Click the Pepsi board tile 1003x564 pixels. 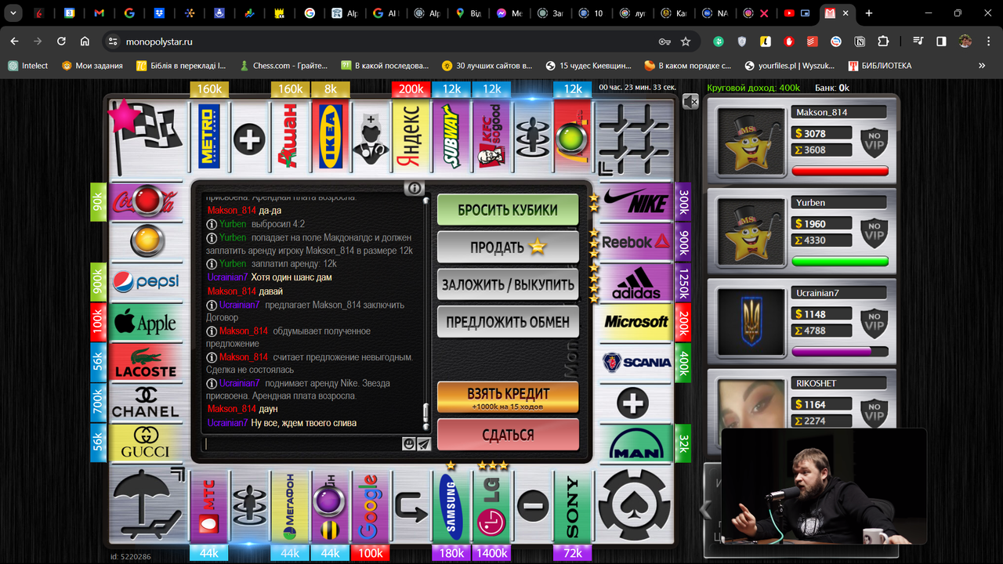pos(145,282)
